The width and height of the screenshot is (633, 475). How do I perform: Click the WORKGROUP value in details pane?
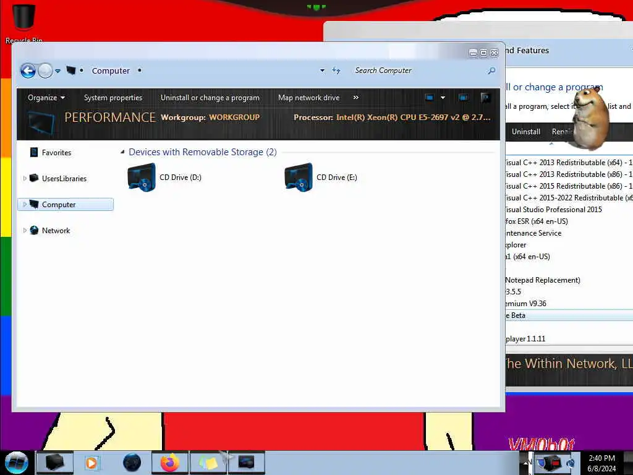pyautogui.click(x=234, y=118)
